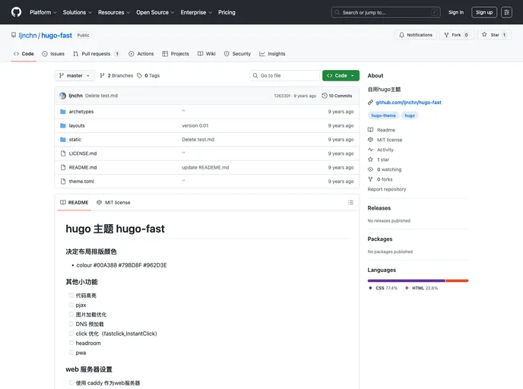Click the GitHub logo icon
Viewport: 523px width, 389px height.
coord(16,12)
